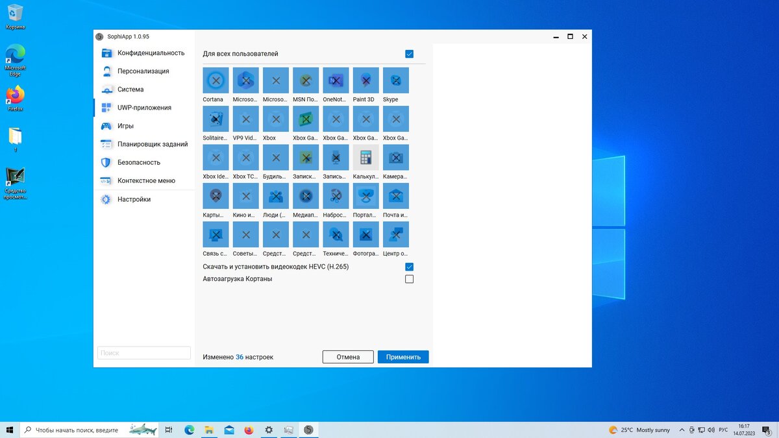Click the Отмена button
Image resolution: width=779 pixels, height=438 pixels.
pos(348,357)
